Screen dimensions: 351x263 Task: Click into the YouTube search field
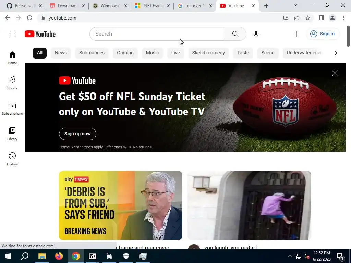coord(157,34)
